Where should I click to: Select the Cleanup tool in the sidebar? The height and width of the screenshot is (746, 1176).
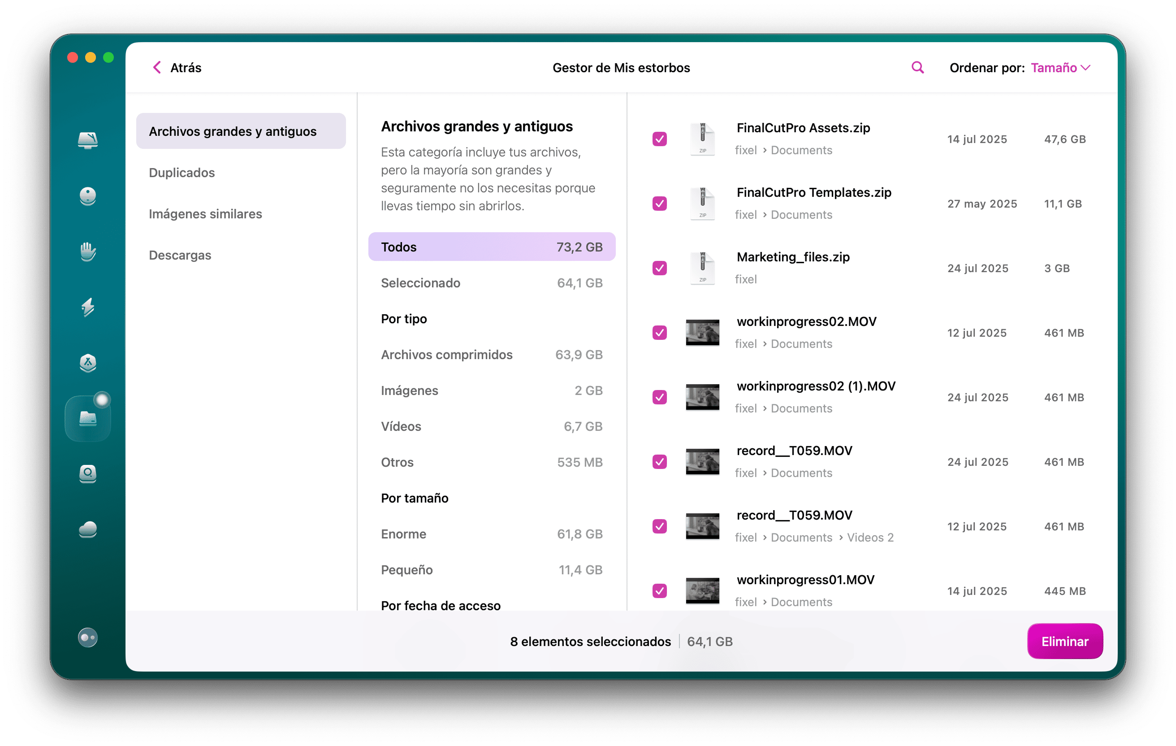88,196
